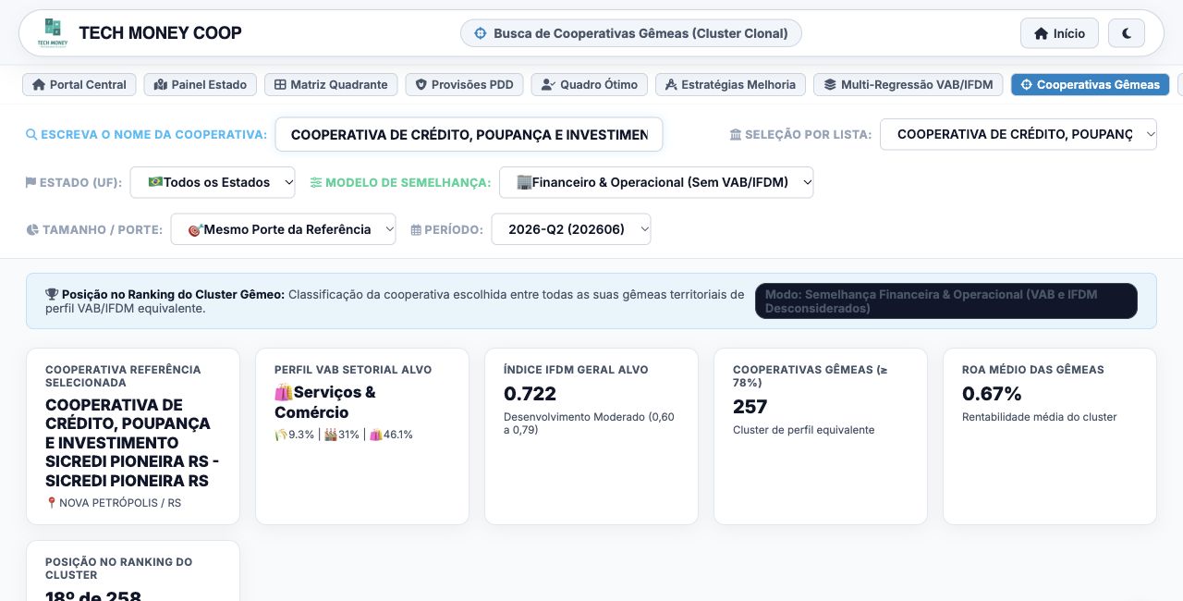Open the Matriz Quadrante tab

coord(331,84)
